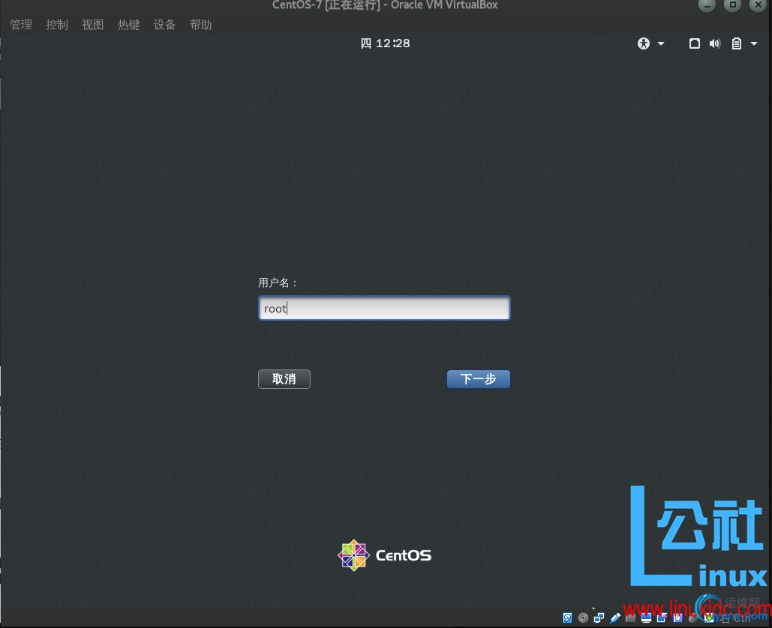Click the CPU chip icon in status bar
772x628 pixels.
(x=678, y=618)
